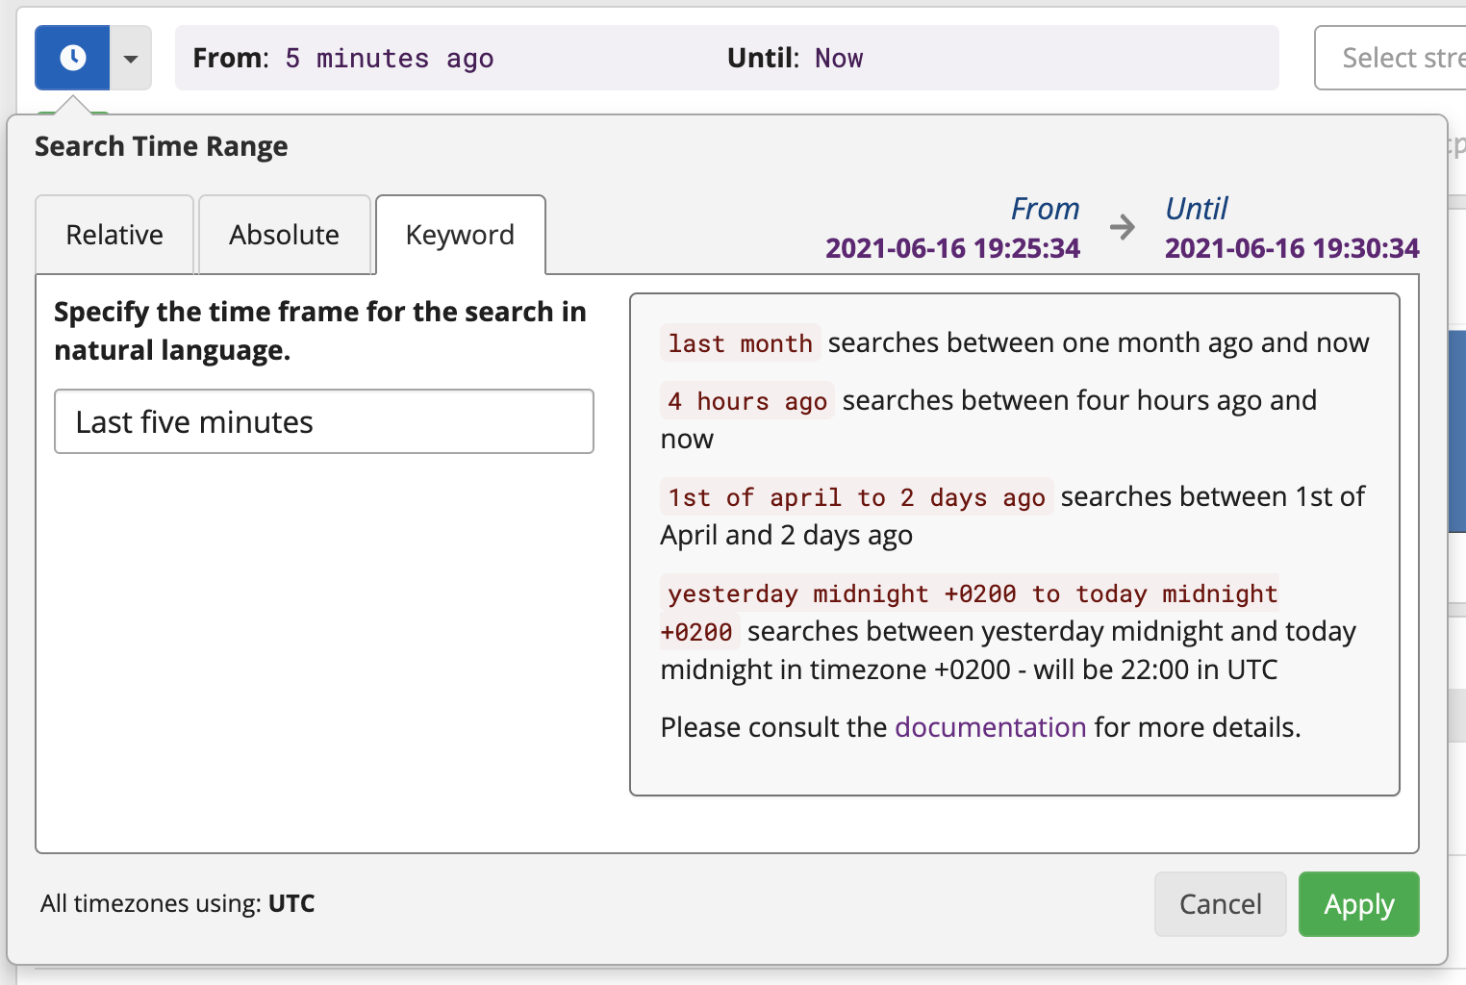Switch to the Relative tab
This screenshot has height=985, width=1466.
(114, 234)
